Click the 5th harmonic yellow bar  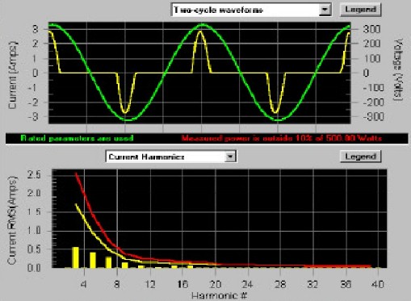pyautogui.click(x=93, y=260)
